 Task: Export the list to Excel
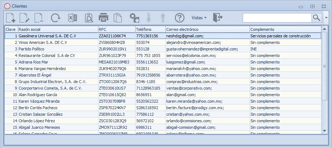click(73, 18)
